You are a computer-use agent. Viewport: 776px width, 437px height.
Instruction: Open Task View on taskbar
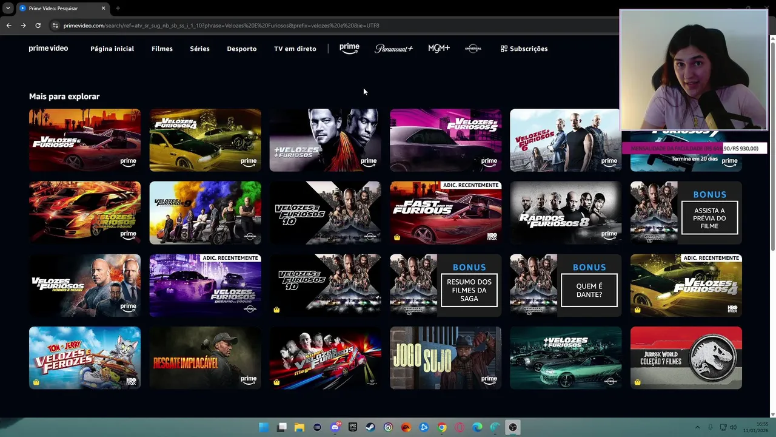coord(281,427)
